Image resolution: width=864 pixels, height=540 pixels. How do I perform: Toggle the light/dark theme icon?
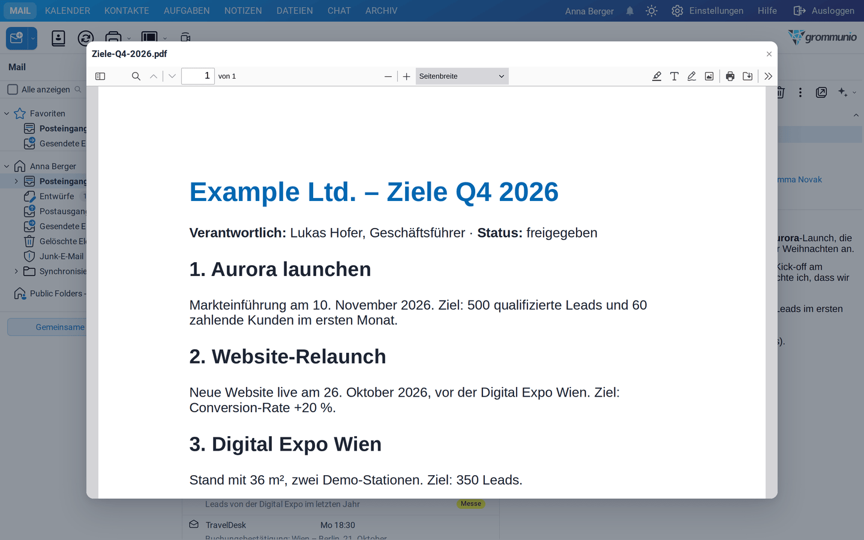652,11
